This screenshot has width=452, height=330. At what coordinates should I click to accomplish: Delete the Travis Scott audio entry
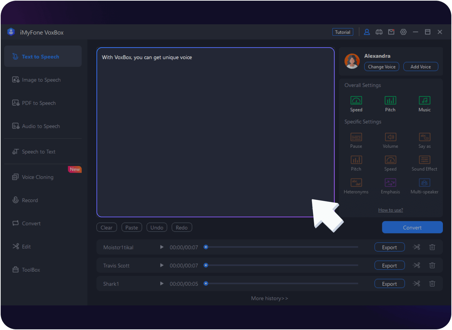pyautogui.click(x=432, y=266)
